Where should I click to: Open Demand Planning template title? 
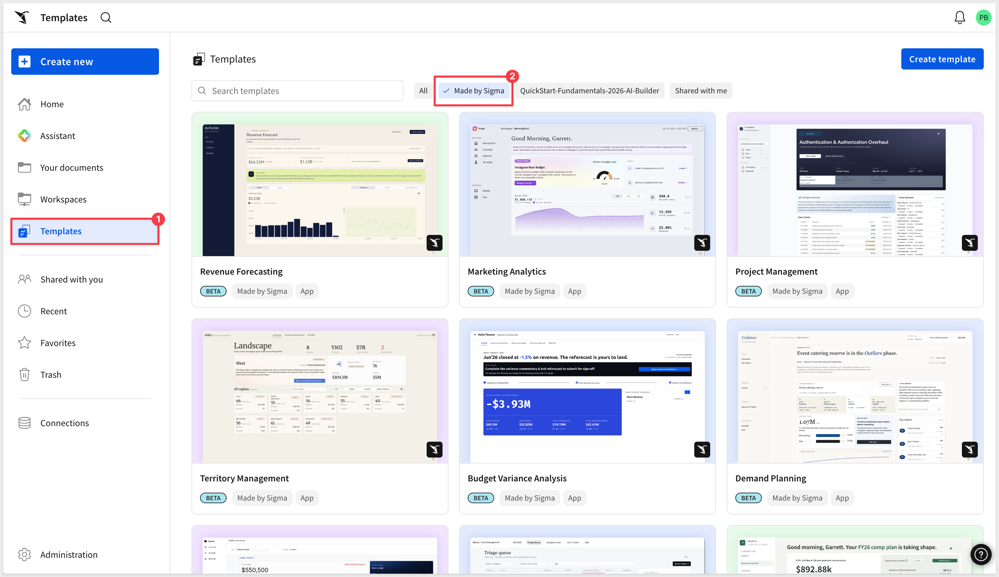coord(771,478)
